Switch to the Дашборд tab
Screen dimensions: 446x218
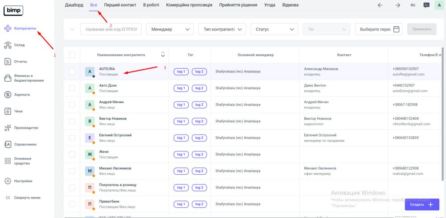74,5
